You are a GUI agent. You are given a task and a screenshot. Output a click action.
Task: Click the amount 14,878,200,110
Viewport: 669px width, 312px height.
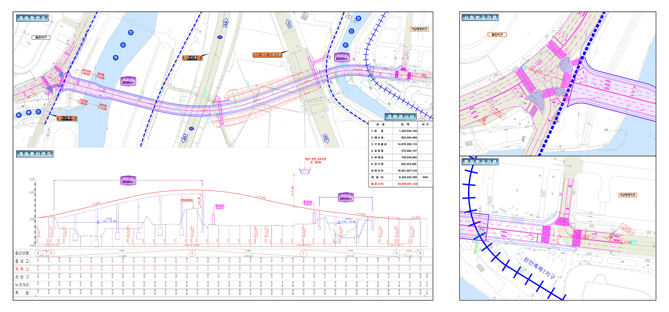click(407, 144)
